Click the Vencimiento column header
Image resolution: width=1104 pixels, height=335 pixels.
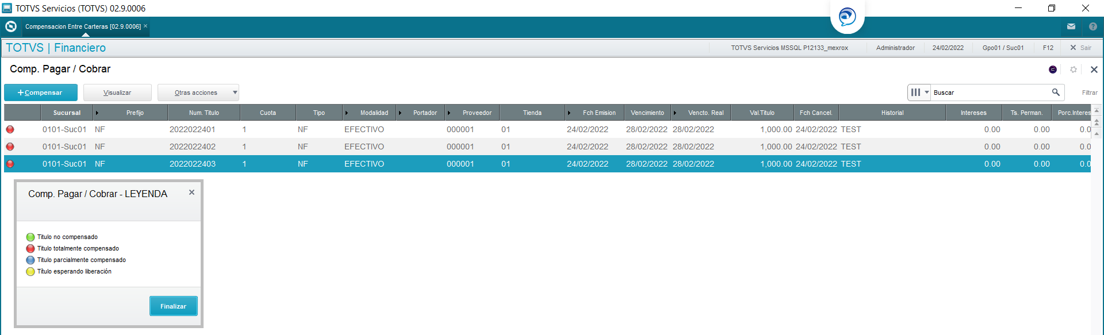click(x=647, y=113)
